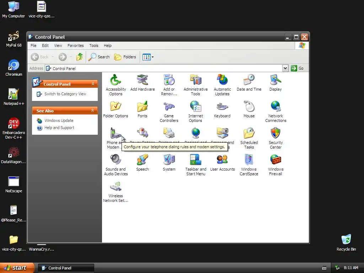Viewport: 364px width, 273px height.
Task: Open Network Connections icon
Action: click(275, 107)
